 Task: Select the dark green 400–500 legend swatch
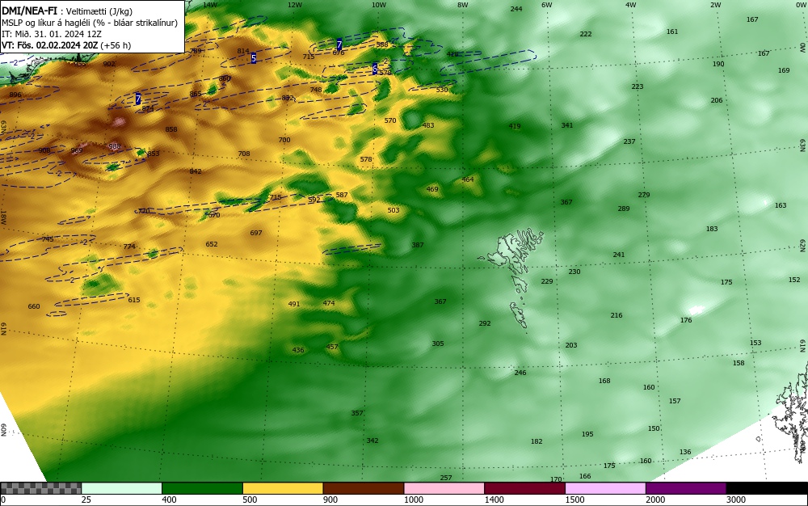pos(202,488)
